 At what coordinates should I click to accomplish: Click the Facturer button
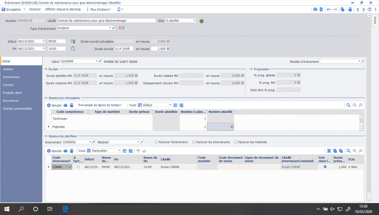tap(35, 9)
